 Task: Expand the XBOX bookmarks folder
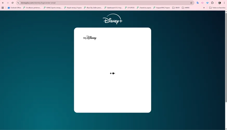pos(176,8)
